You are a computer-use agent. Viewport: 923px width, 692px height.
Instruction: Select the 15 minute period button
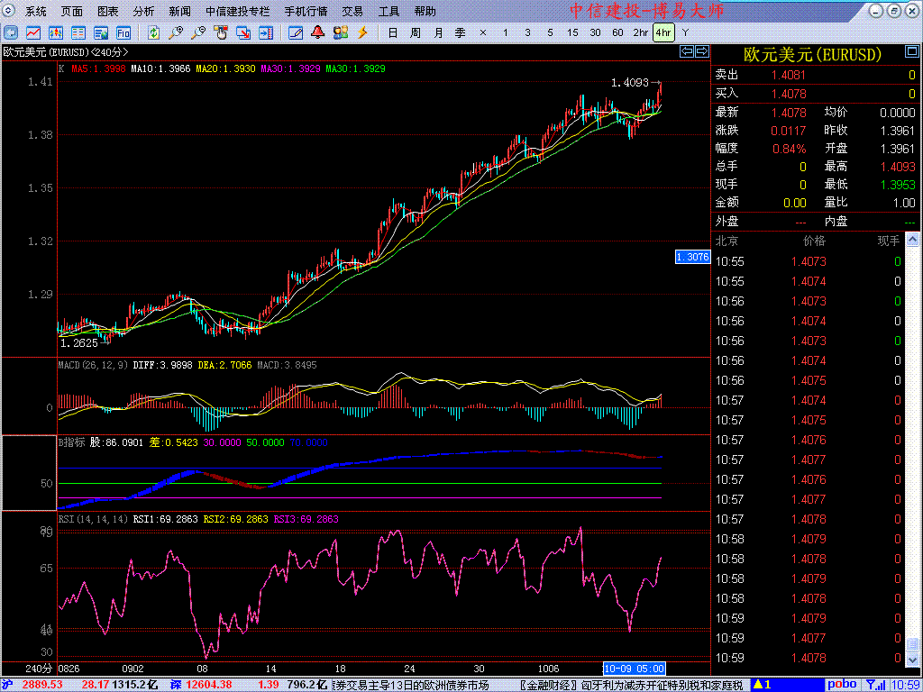pos(572,32)
